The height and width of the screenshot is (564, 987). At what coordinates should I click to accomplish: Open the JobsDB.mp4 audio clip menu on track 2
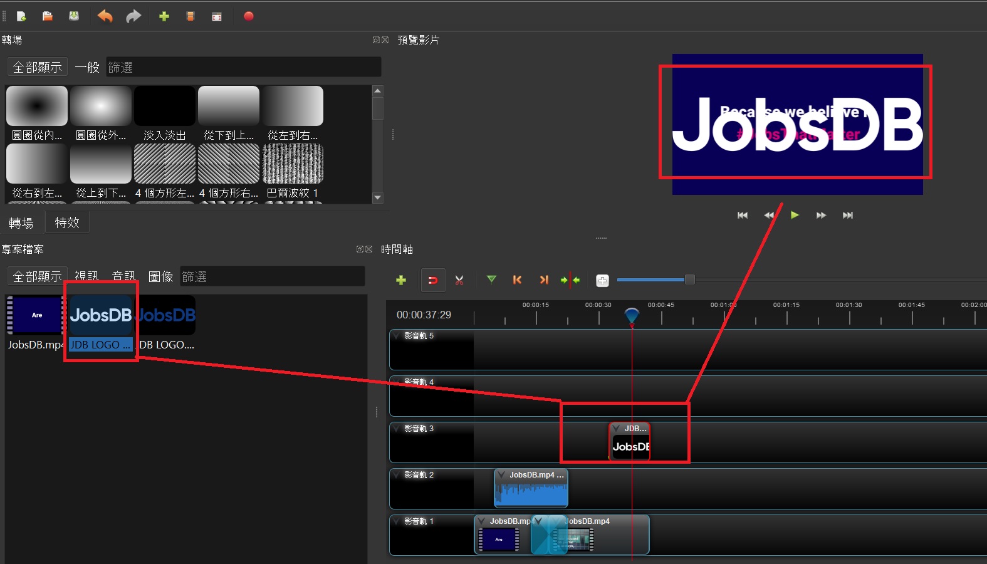[x=501, y=475]
